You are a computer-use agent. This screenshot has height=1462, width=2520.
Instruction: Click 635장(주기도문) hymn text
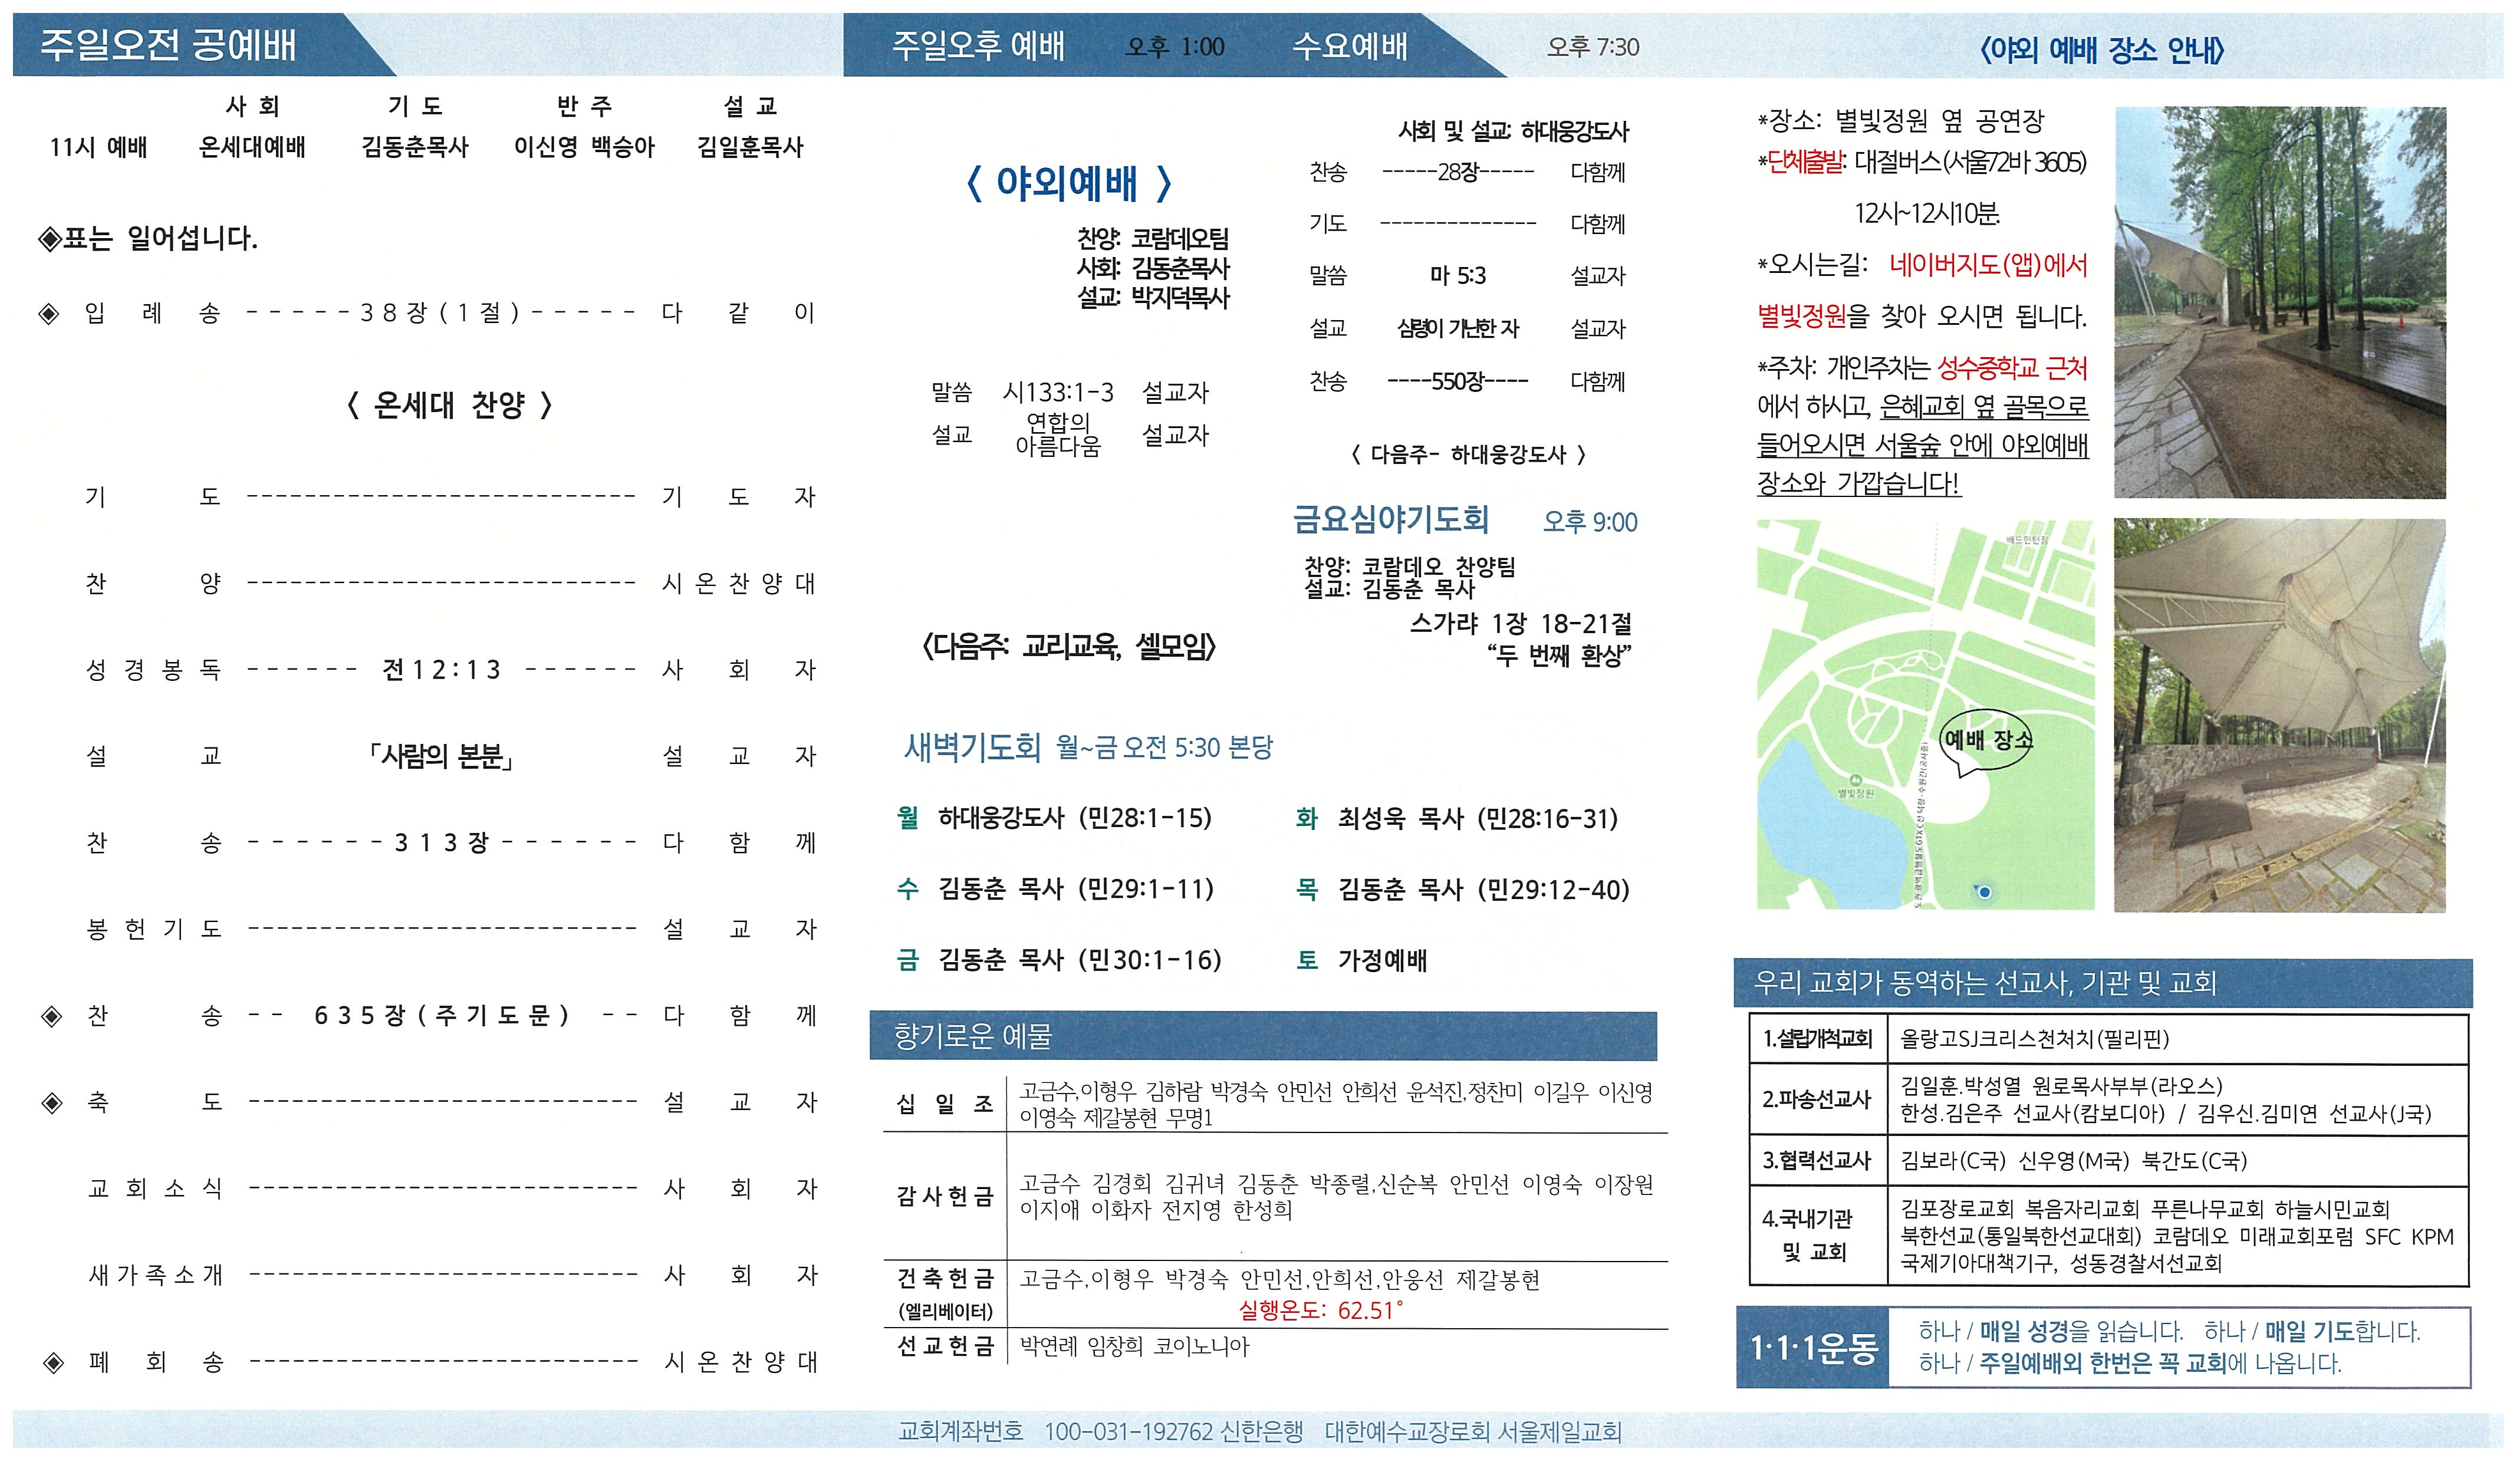(441, 1016)
